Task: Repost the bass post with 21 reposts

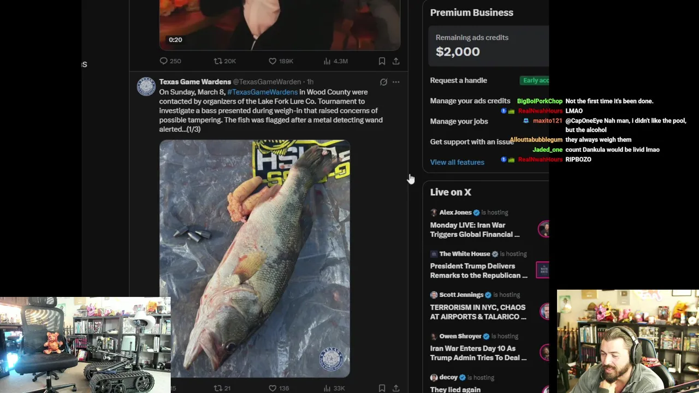Action: (222, 388)
